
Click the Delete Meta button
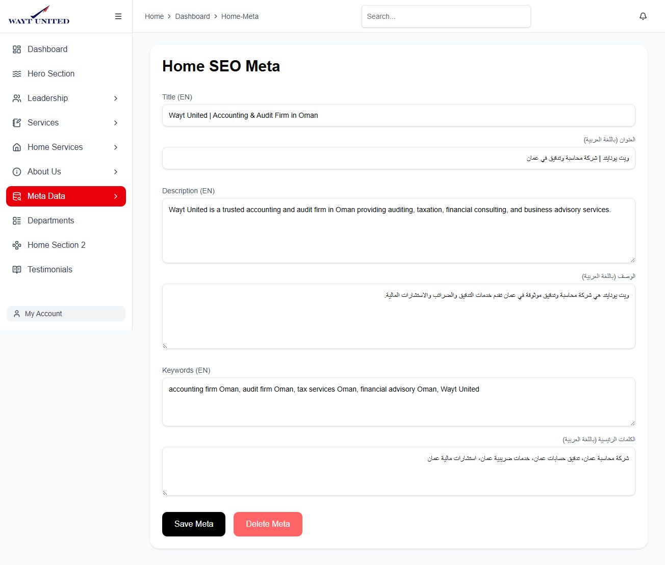click(268, 524)
